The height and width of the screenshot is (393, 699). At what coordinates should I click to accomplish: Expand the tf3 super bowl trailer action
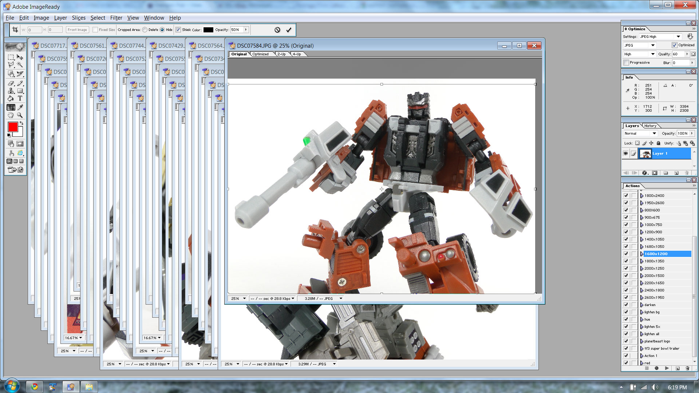point(642,348)
